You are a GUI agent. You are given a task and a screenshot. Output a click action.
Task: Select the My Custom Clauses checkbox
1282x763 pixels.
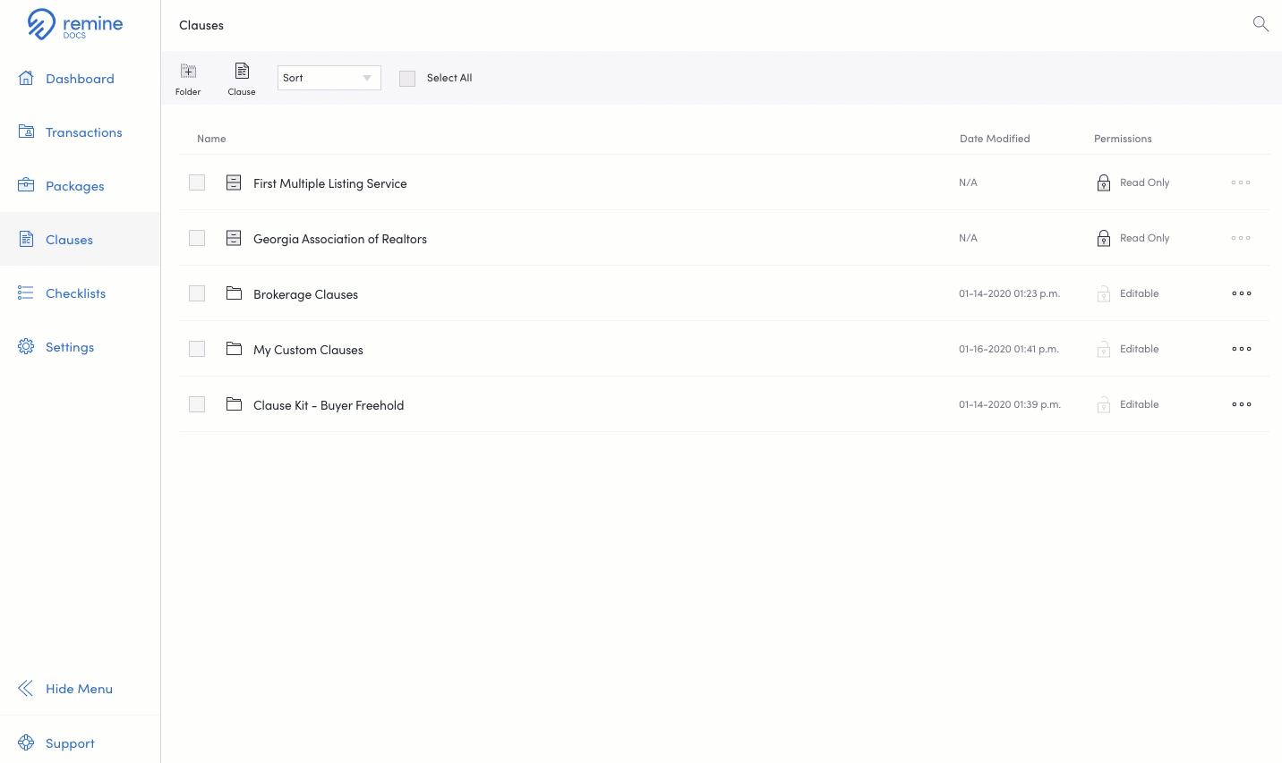pos(197,349)
